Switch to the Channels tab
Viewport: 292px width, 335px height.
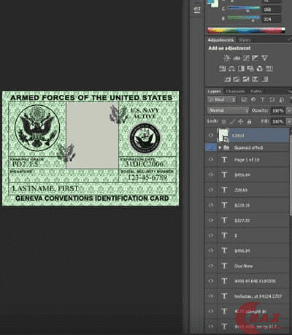click(x=235, y=91)
